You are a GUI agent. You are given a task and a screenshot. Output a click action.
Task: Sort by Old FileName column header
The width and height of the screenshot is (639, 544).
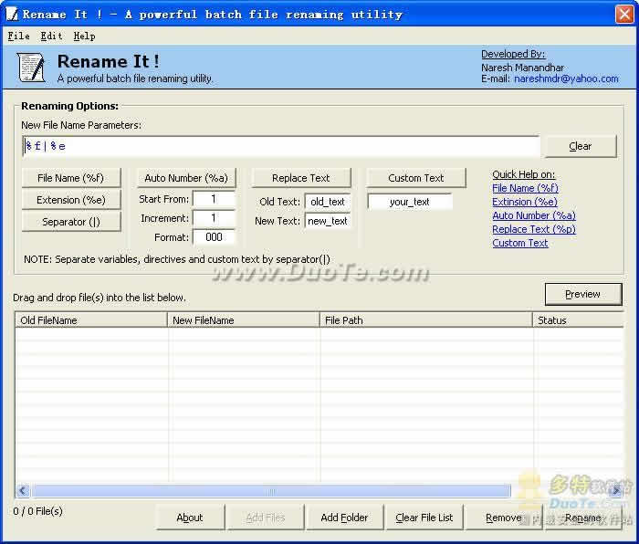click(91, 320)
